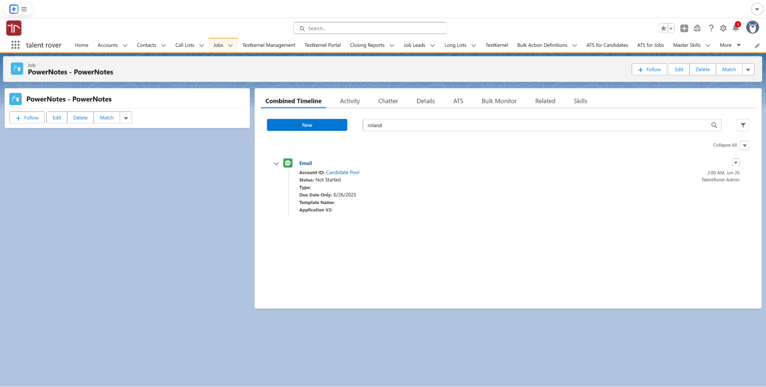The image size is (766, 387).
Task: Switch to the Details tab
Action: click(425, 101)
